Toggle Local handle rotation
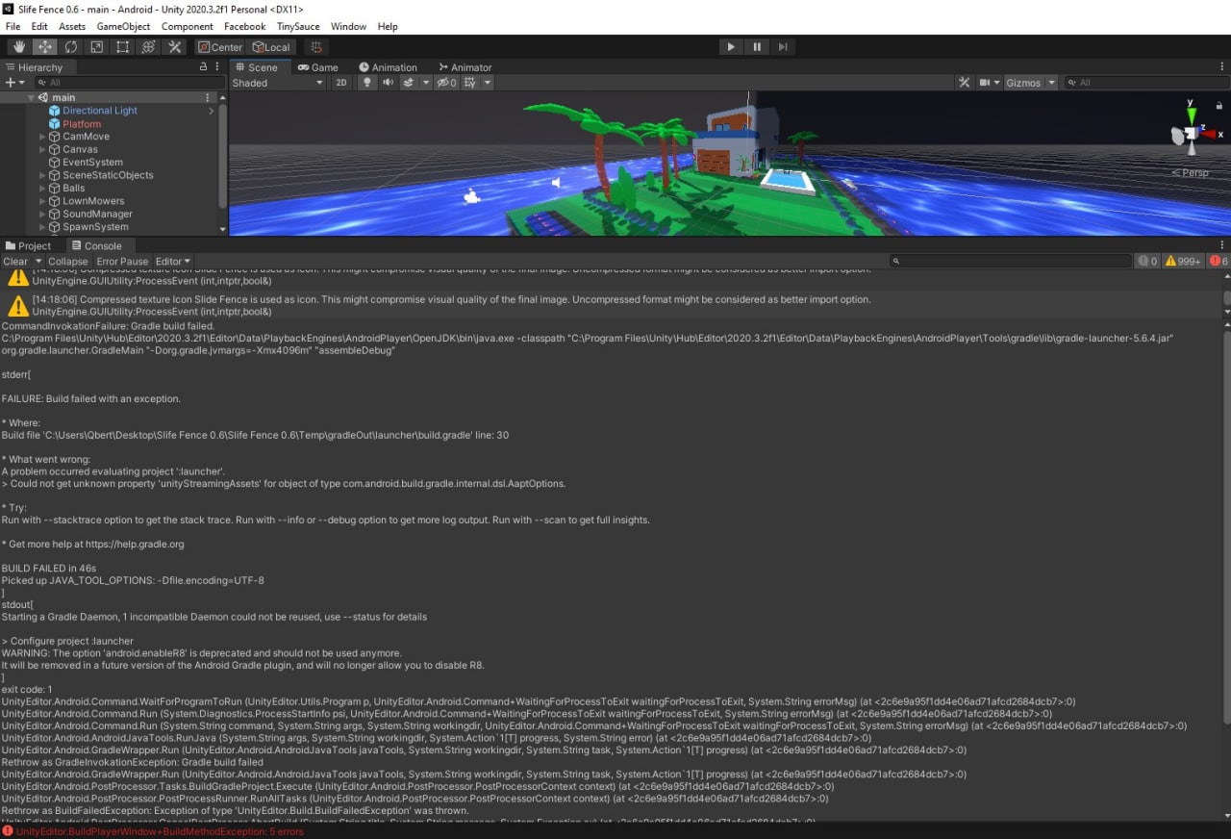The height and width of the screenshot is (839, 1231). pos(271,47)
